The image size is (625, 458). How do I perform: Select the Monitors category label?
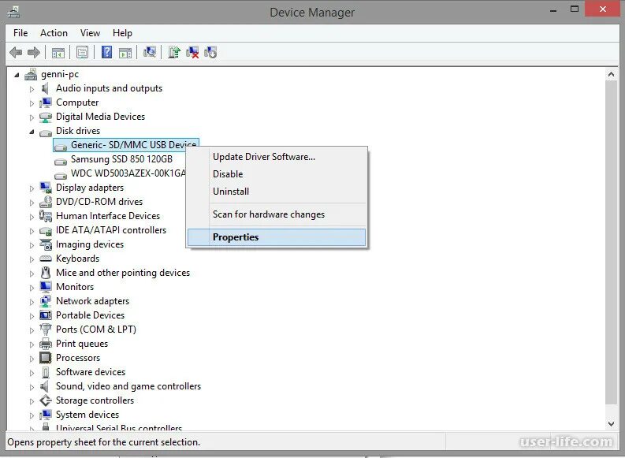pyautogui.click(x=75, y=287)
